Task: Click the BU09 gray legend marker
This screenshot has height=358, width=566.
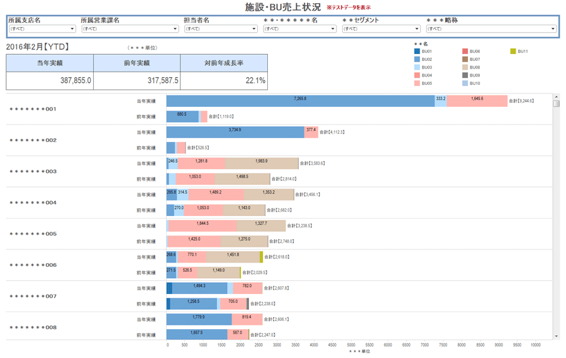Action: 465,75
